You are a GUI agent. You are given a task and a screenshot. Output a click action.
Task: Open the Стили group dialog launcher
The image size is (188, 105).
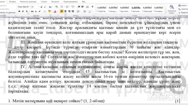pyautogui.click(x=175, y=15)
